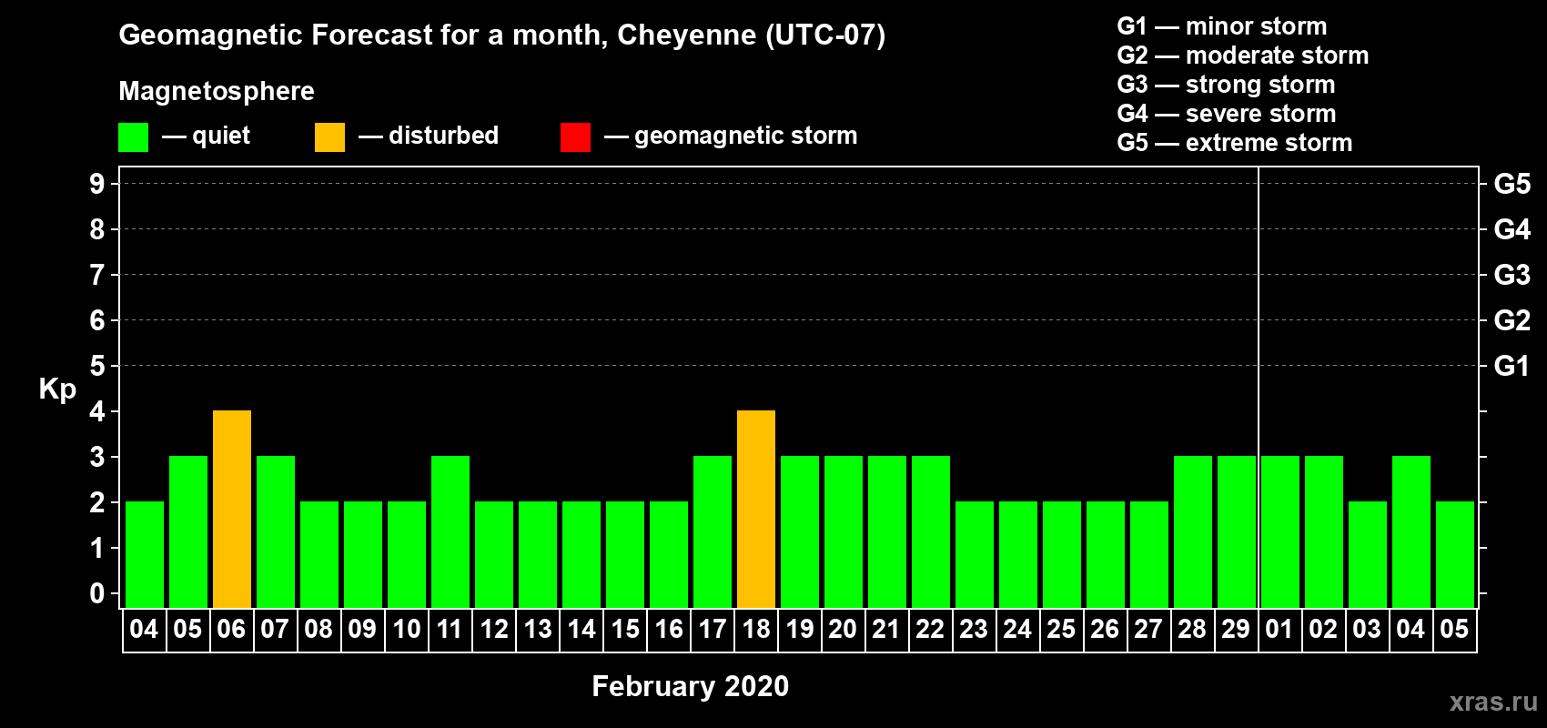This screenshot has height=728, width=1547.
Task: Click date label '26' on the x-axis
Action: (1106, 630)
